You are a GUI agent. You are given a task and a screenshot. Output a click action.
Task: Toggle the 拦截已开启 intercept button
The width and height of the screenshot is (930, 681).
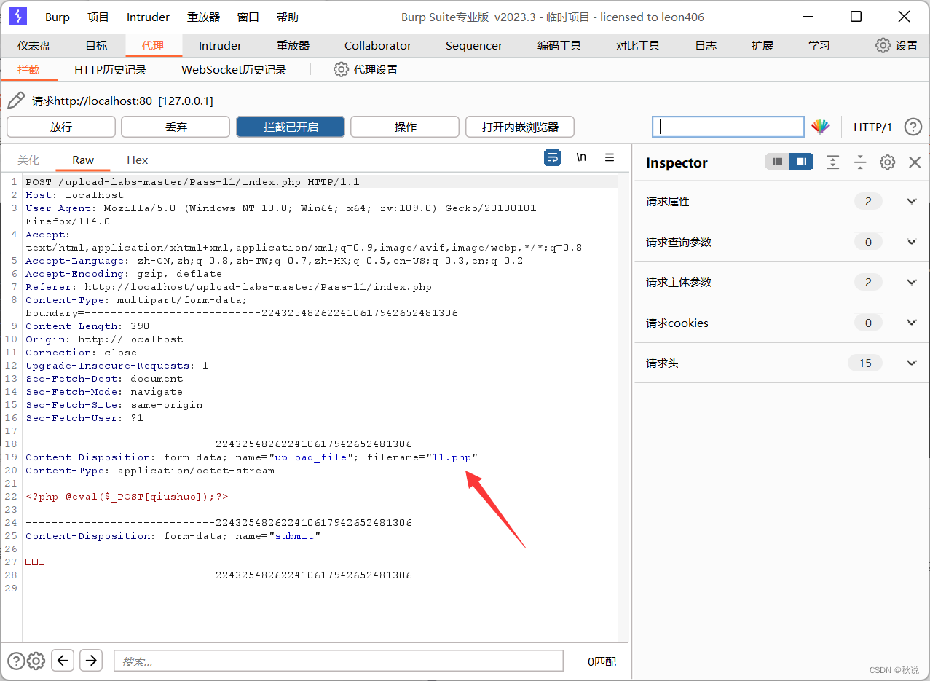point(291,127)
